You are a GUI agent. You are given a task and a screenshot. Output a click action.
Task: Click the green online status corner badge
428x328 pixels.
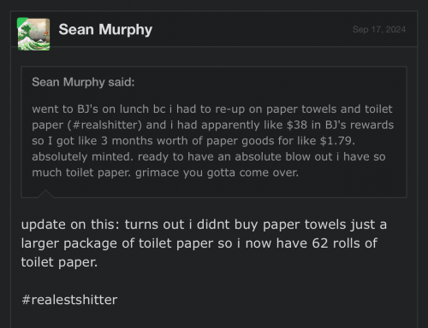21,22
